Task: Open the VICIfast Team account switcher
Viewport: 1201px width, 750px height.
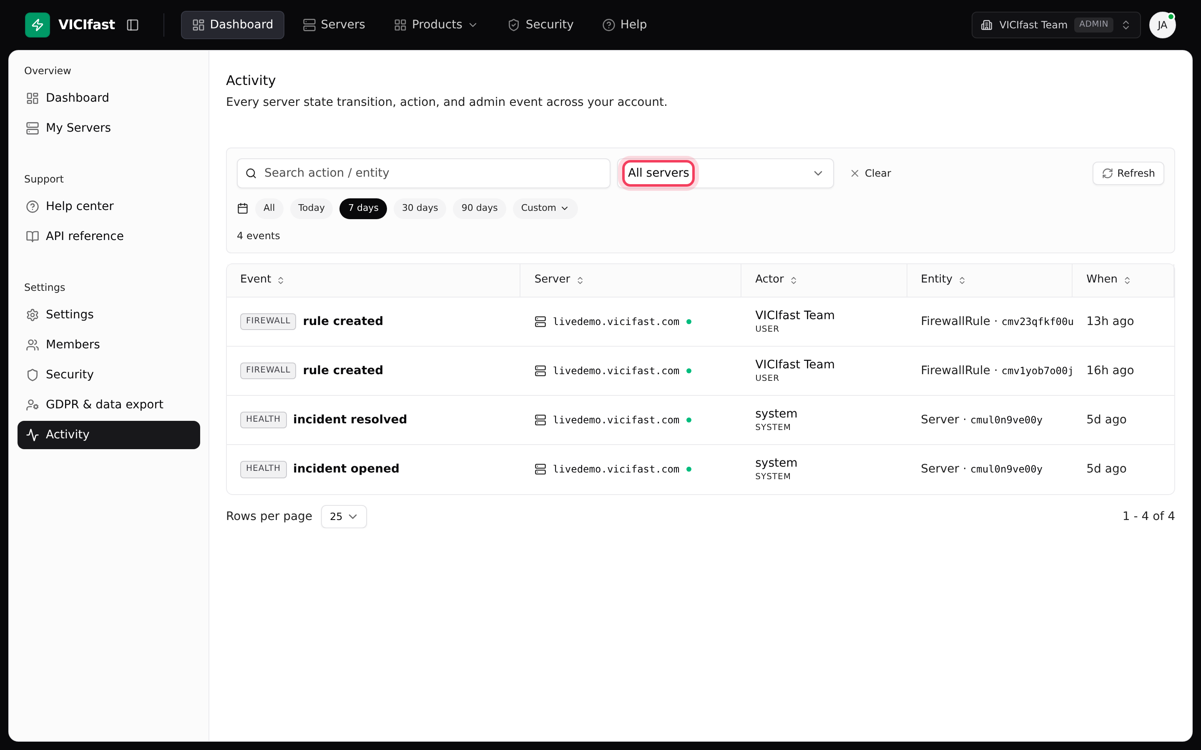Action: pos(1055,25)
